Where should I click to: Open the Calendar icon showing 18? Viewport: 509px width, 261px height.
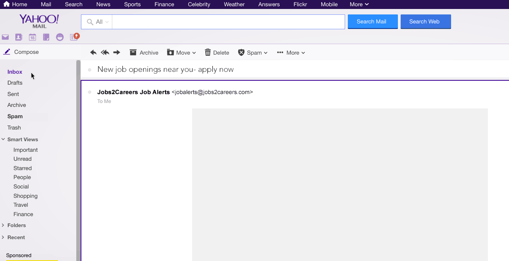pos(32,37)
